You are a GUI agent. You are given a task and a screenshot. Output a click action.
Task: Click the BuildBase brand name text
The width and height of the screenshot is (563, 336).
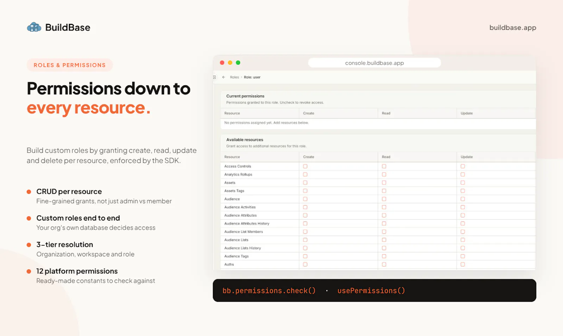(68, 27)
